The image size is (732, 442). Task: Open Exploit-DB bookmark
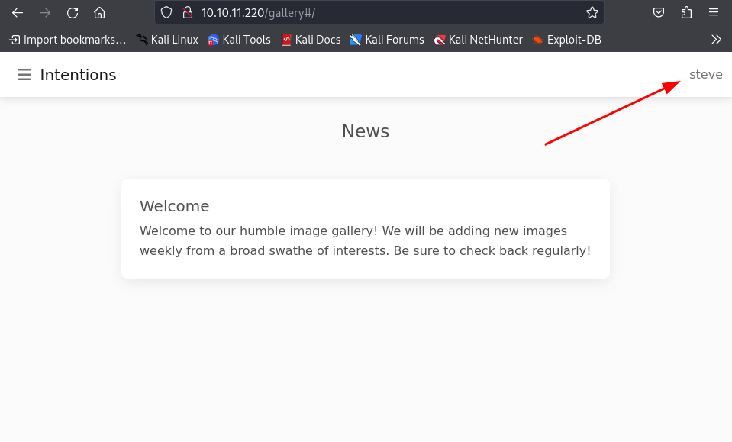[x=567, y=40]
